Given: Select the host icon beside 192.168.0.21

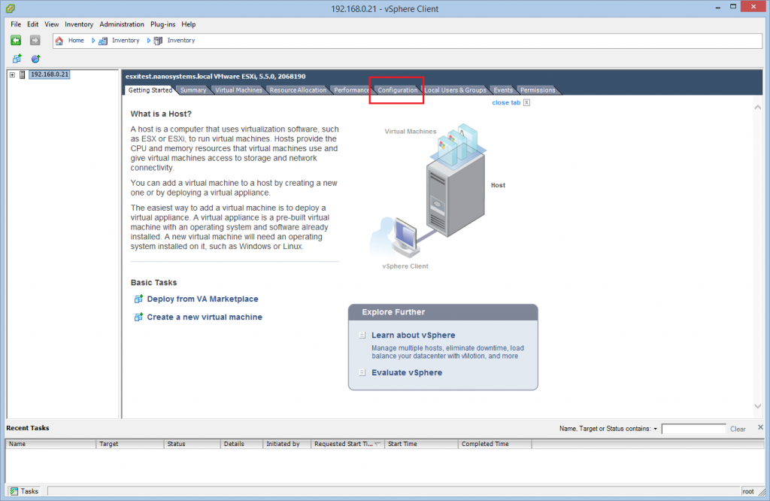Looking at the screenshot, I should 23,74.
